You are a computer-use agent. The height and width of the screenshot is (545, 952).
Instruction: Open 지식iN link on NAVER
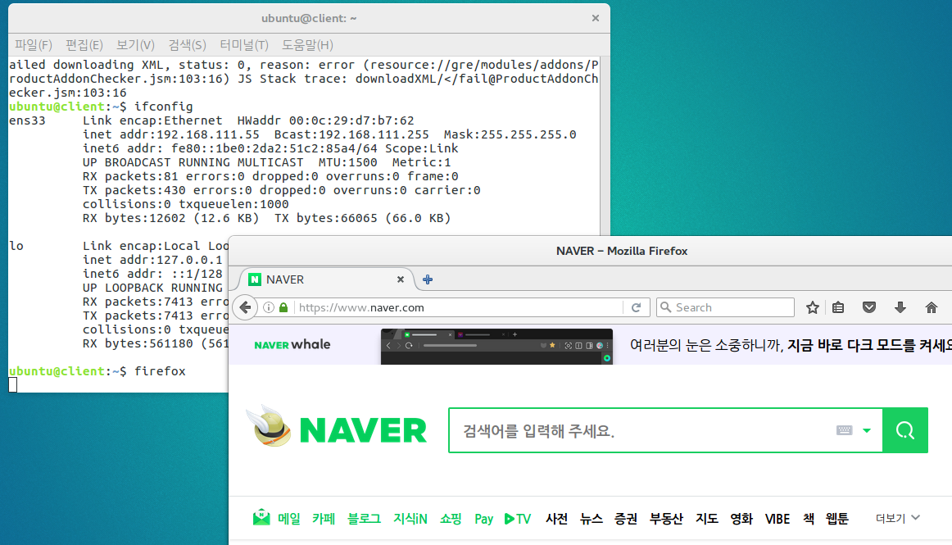click(x=410, y=518)
